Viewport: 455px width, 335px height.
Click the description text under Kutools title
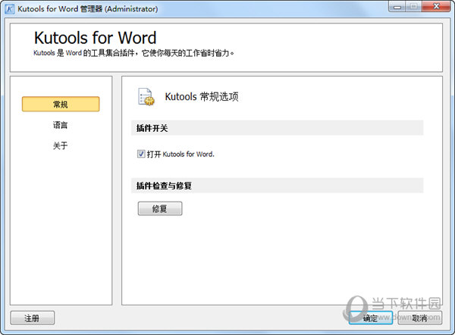click(133, 53)
